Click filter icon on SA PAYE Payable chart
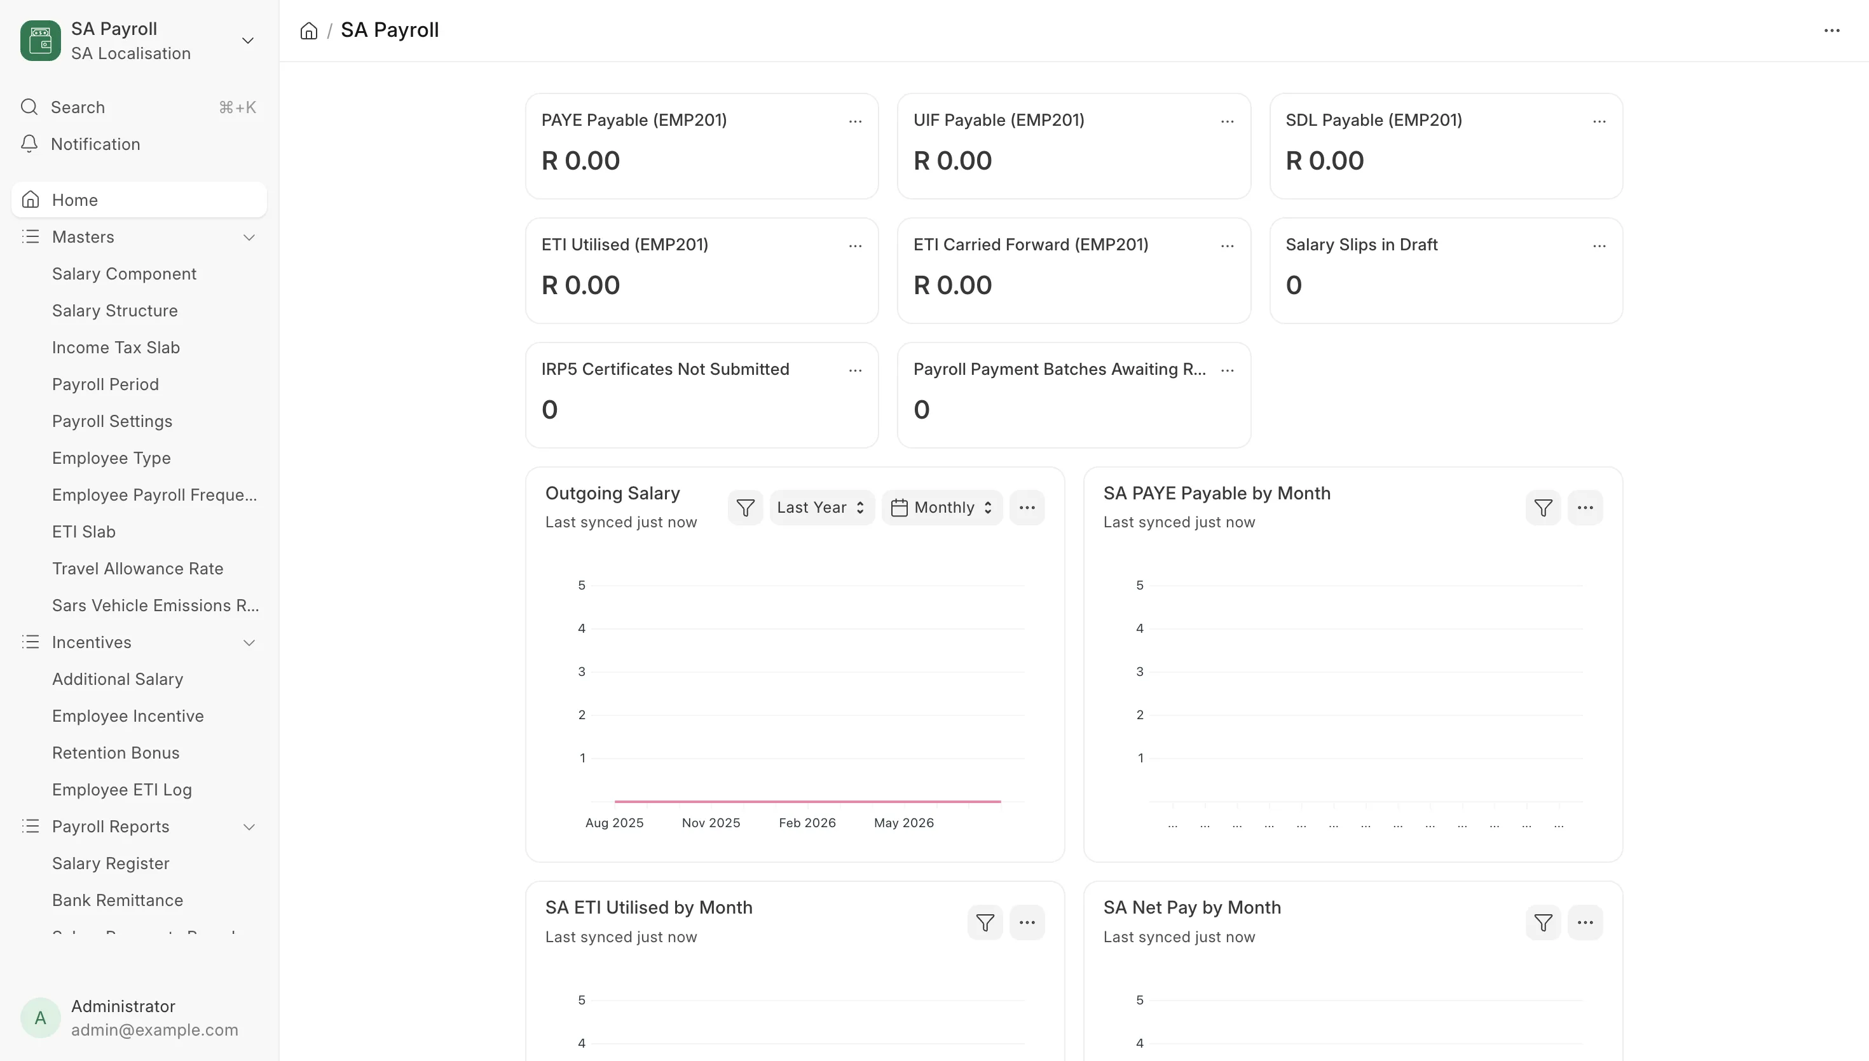 pyautogui.click(x=1543, y=508)
